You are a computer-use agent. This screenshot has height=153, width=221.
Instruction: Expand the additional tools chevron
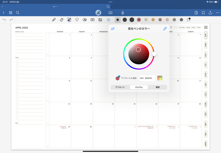coord(108,20)
